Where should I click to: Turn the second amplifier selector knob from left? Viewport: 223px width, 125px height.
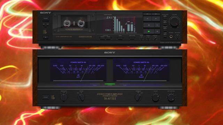(81, 97)
